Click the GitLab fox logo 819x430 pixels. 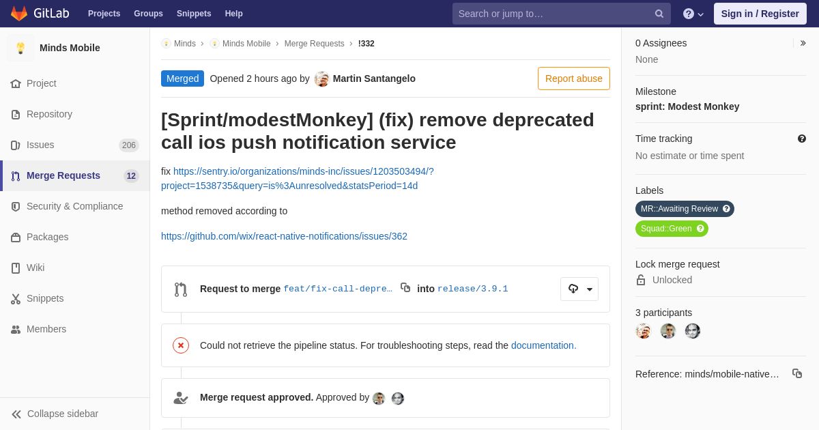click(19, 14)
